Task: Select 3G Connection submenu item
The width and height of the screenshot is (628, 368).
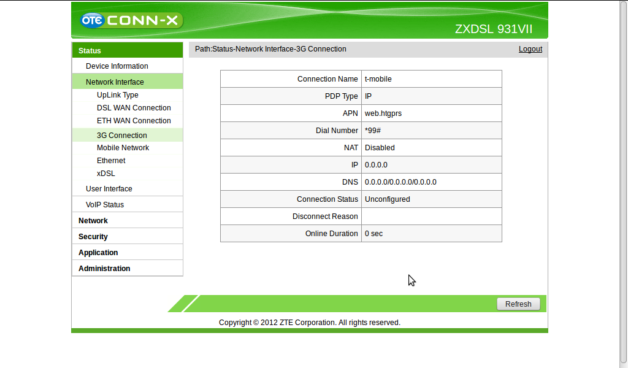Action: [x=128, y=135]
